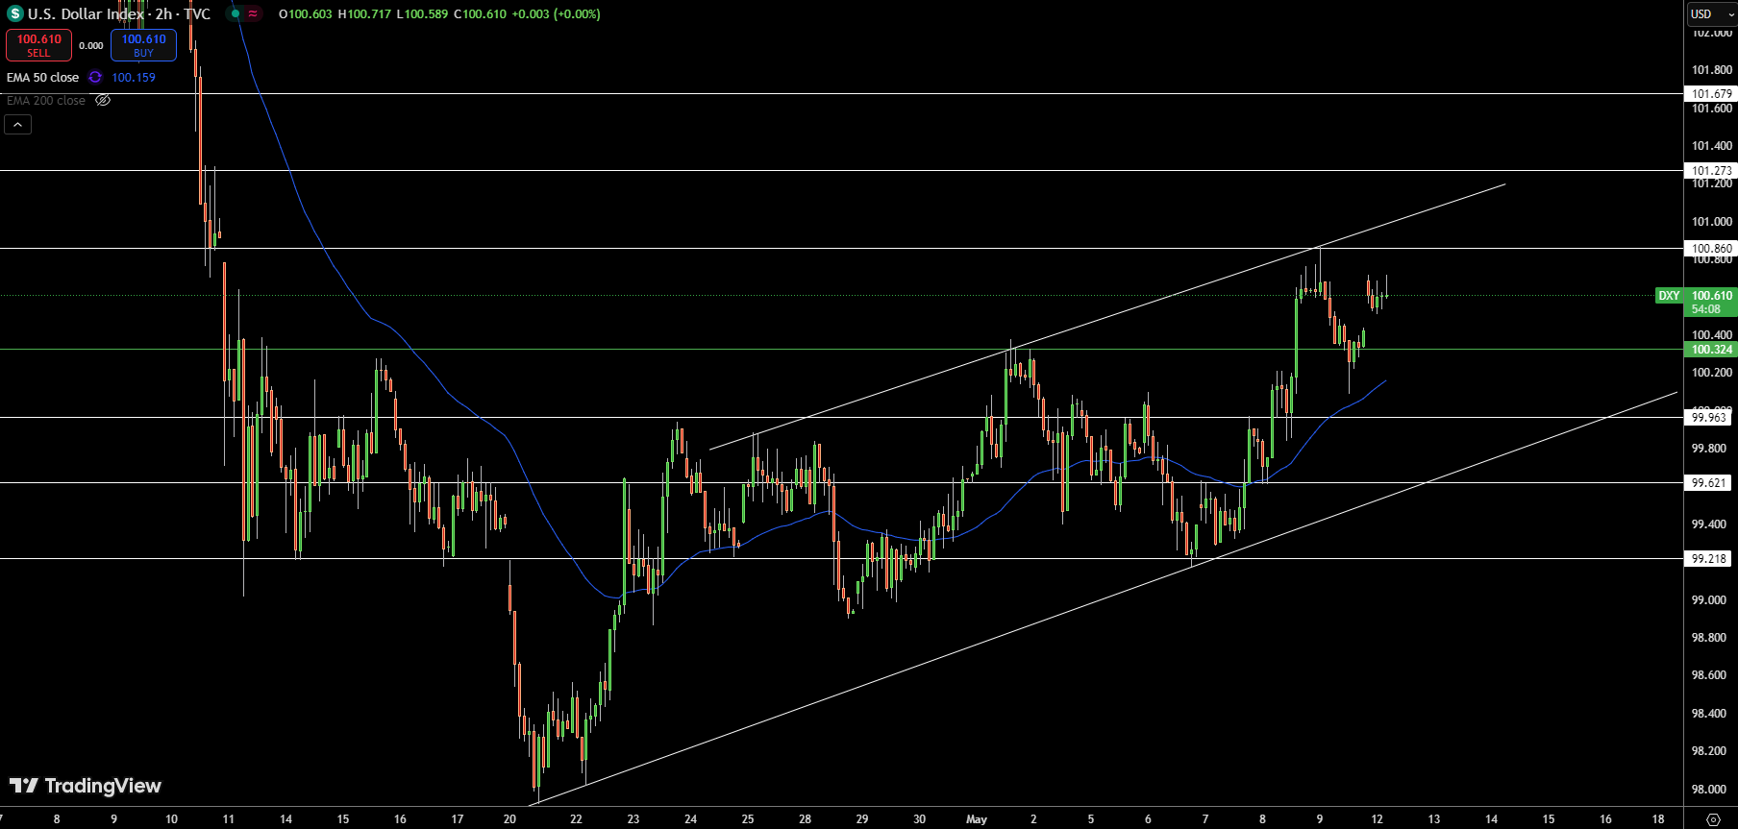The height and width of the screenshot is (829, 1738).
Task: Click the 101.800 price scale value
Action: coord(1712,70)
